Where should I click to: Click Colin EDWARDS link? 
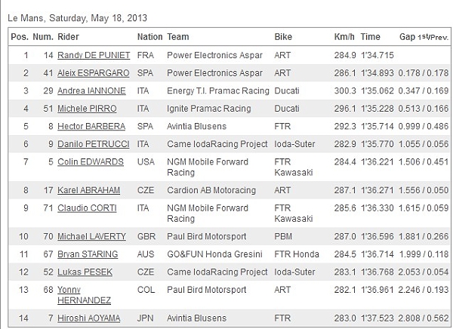point(91,161)
